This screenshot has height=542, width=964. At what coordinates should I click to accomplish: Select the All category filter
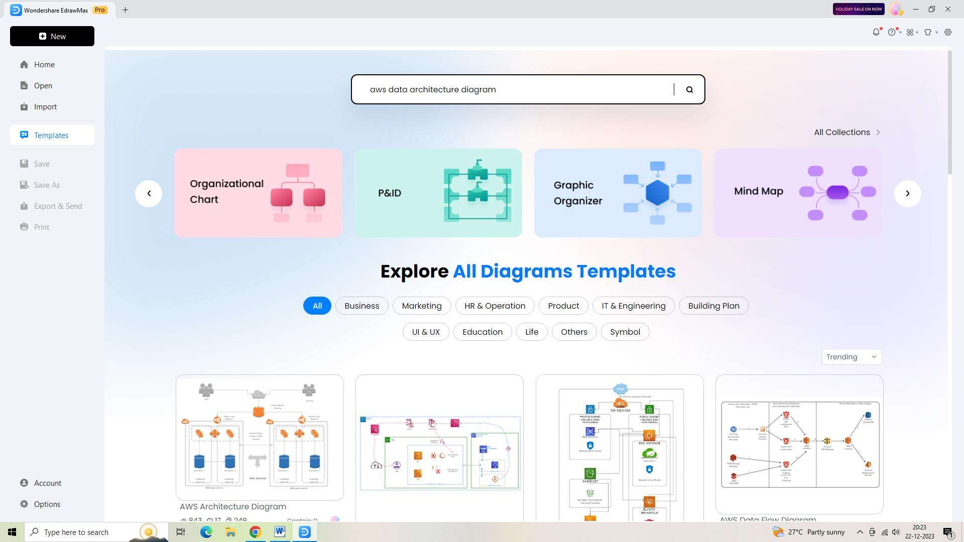coord(317,306)
